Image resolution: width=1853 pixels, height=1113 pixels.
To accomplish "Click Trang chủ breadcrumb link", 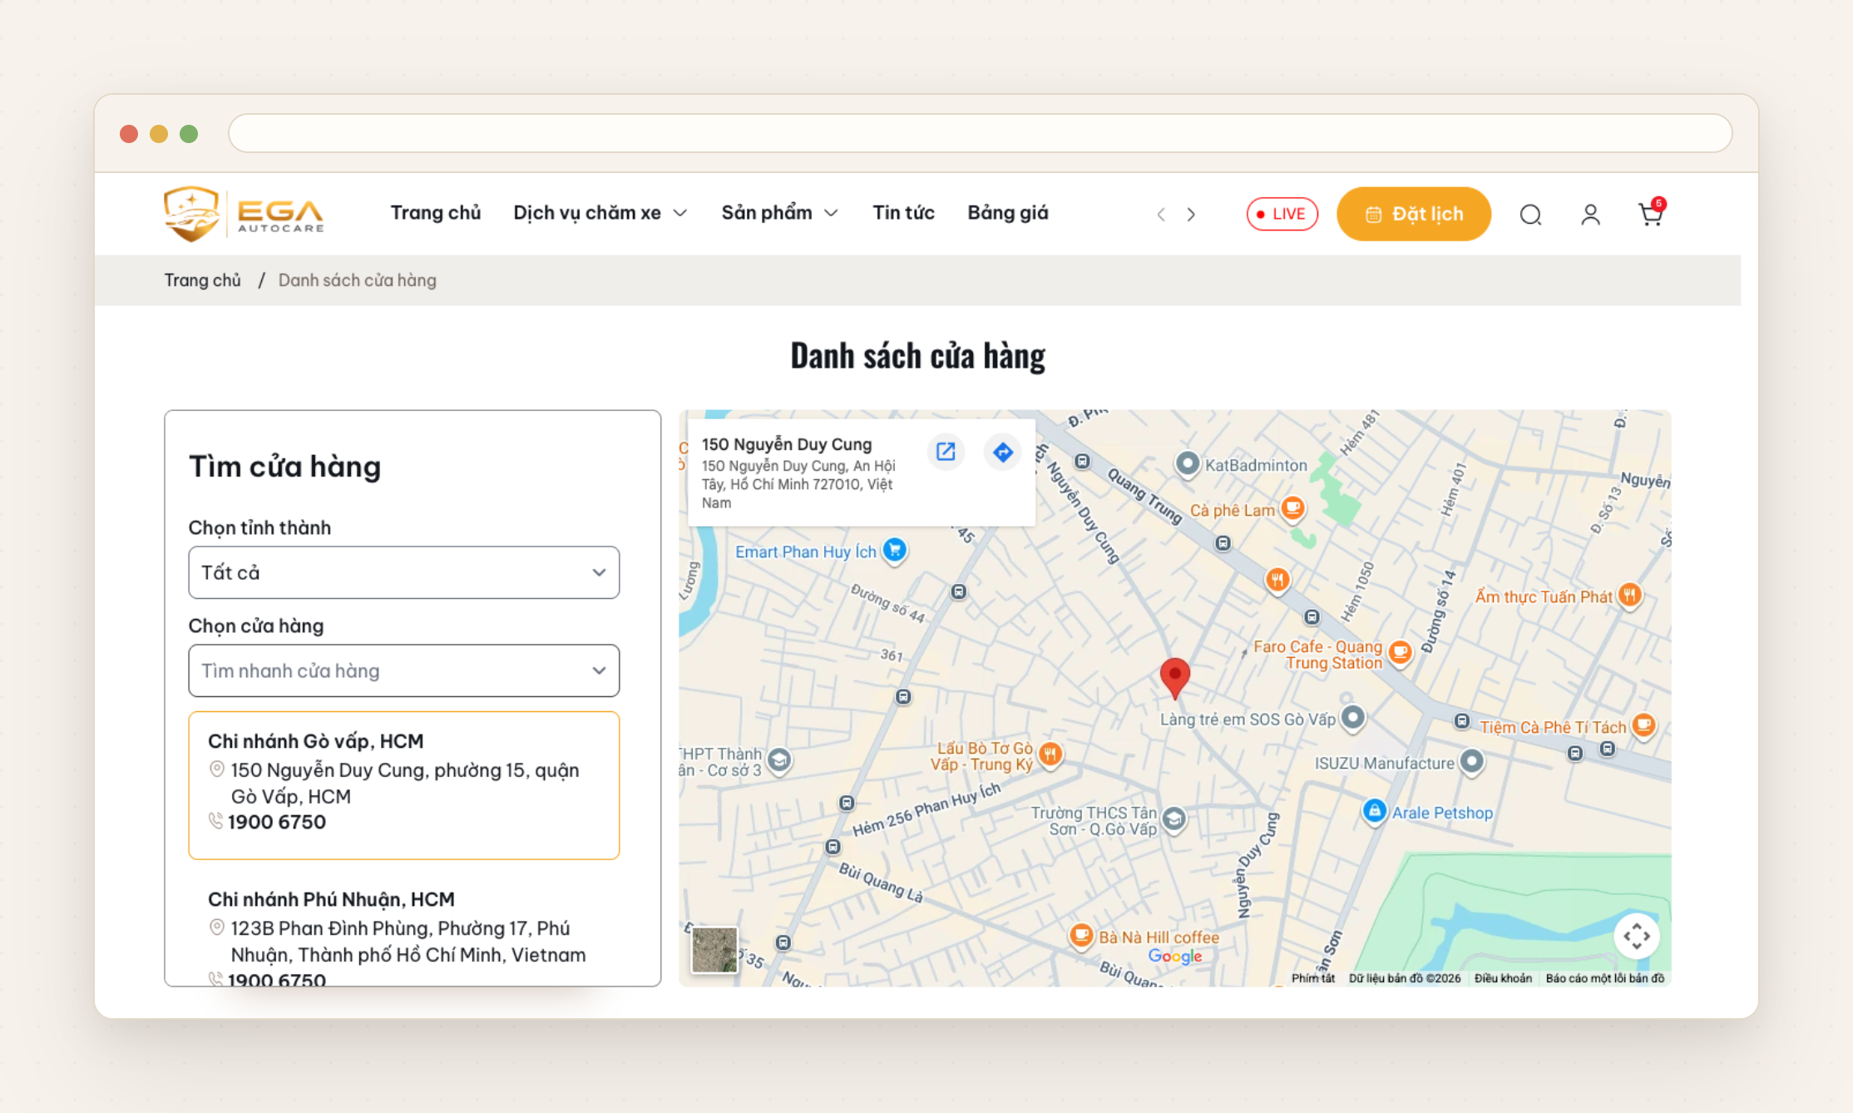I will [202, 280].
